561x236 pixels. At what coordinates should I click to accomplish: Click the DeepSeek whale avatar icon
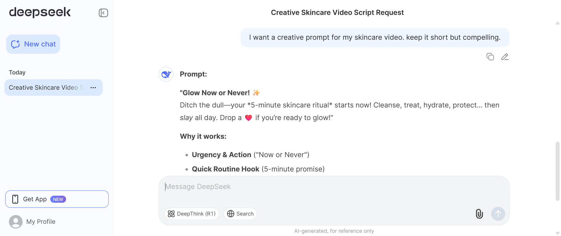tap(166, 74)
